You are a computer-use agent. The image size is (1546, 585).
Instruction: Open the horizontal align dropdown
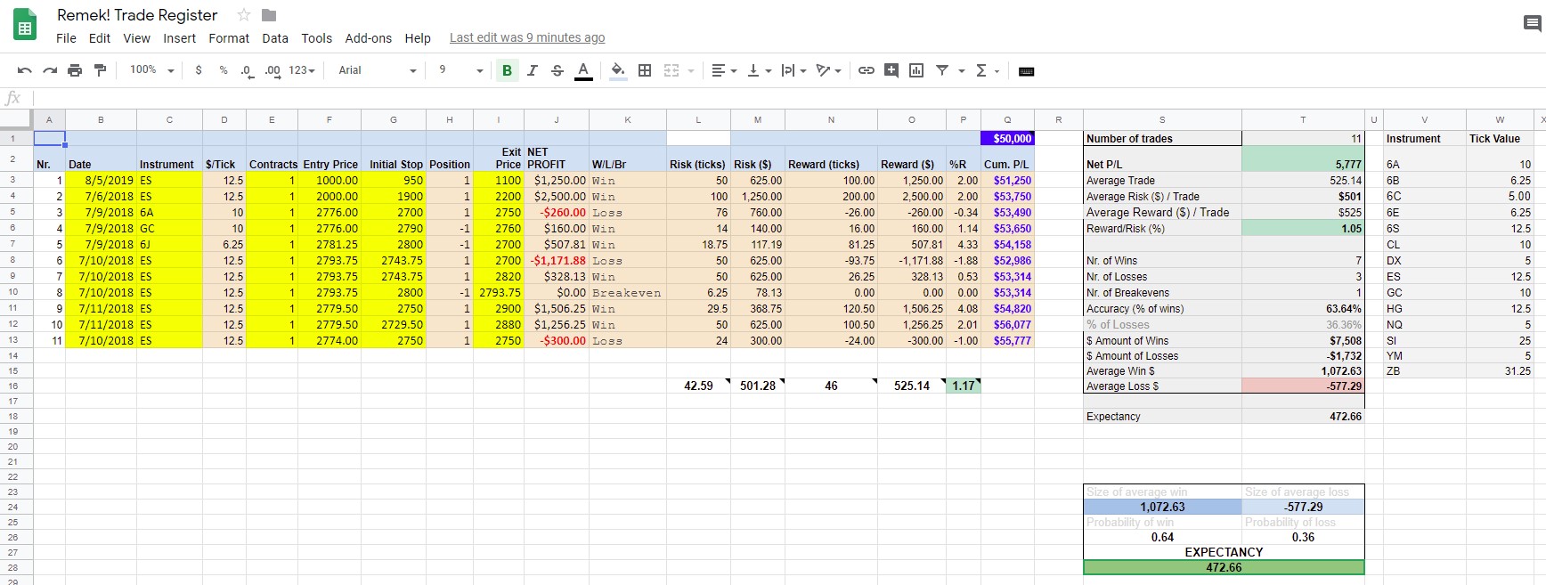pyautogui.click(x=724, y=70)
